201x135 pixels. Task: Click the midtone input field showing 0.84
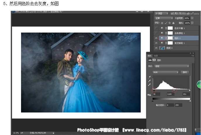[171, 94]
